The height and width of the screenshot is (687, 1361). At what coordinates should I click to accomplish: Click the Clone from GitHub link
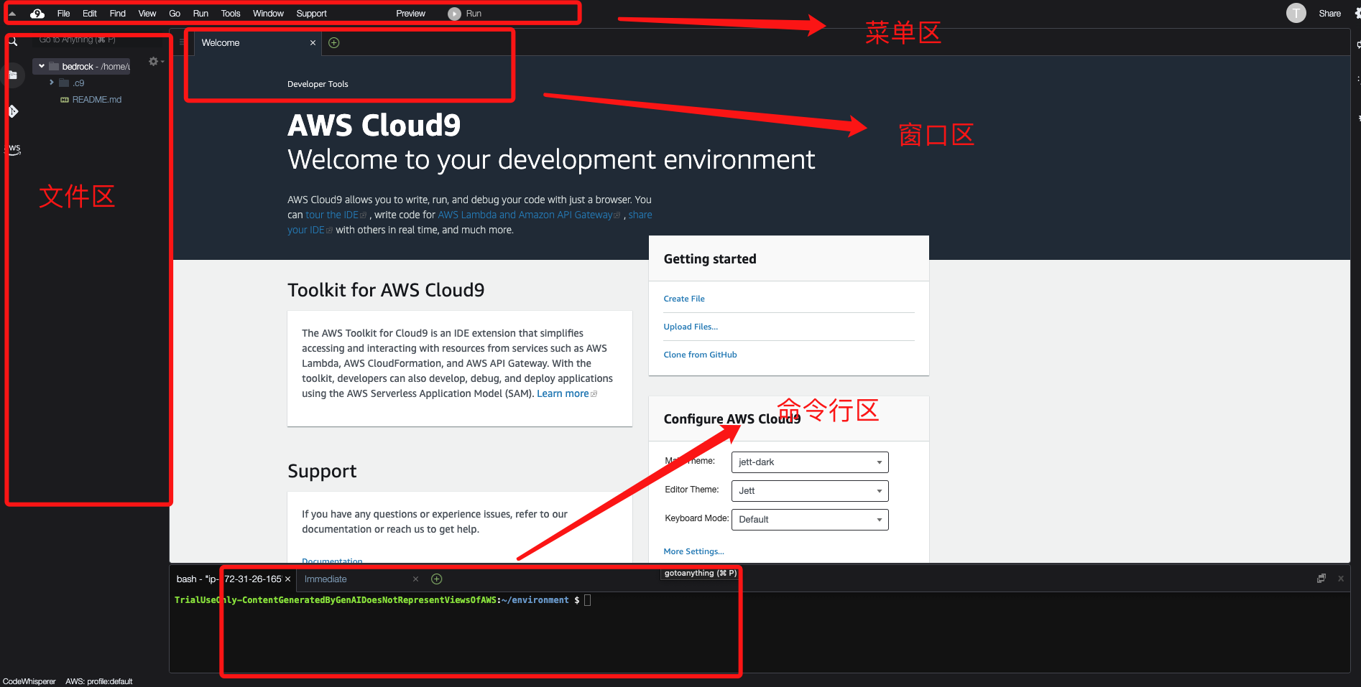coord(701,355)
